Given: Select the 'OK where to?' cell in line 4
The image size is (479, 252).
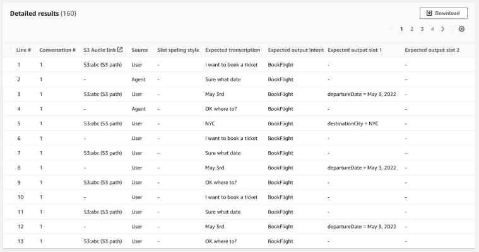Looking at the screenshot, I should pos(222,109).
